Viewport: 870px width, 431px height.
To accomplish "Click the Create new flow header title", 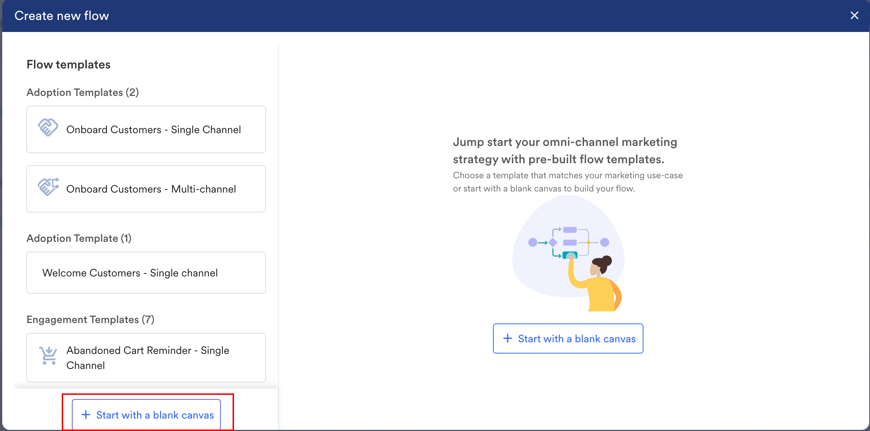I will coord(62,16).
